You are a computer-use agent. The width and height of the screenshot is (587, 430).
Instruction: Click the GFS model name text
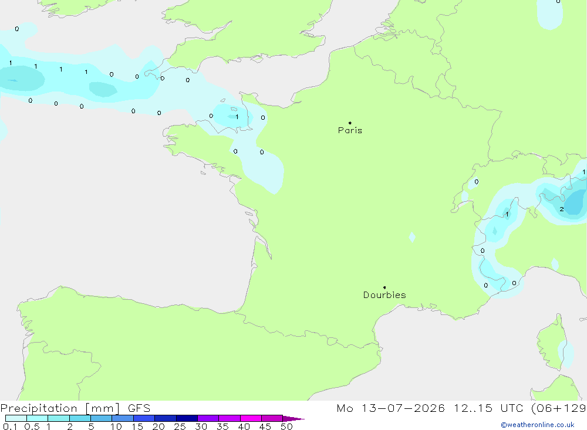[139, 408]
